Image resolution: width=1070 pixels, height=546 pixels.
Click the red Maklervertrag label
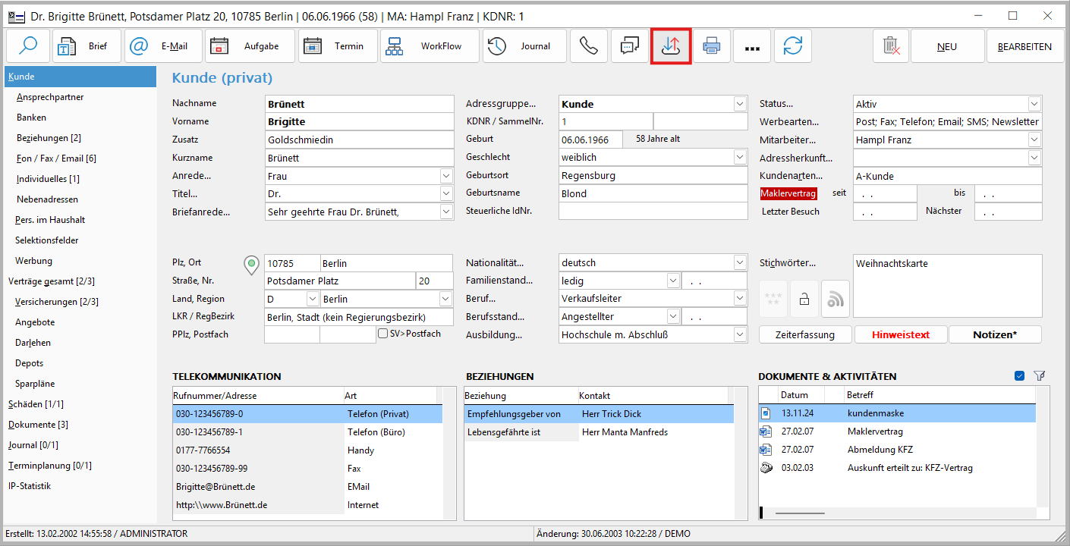788,193
